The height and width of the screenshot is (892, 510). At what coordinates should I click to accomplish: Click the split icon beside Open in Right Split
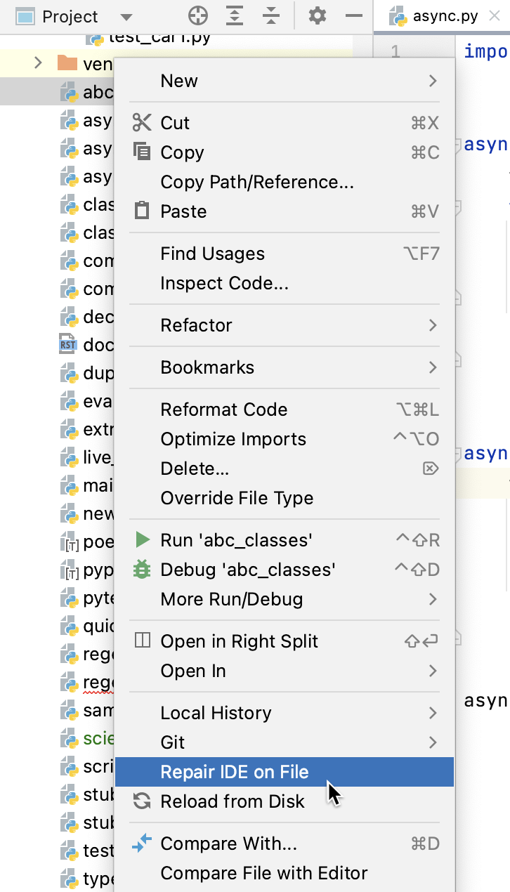(x=140, y=641)
